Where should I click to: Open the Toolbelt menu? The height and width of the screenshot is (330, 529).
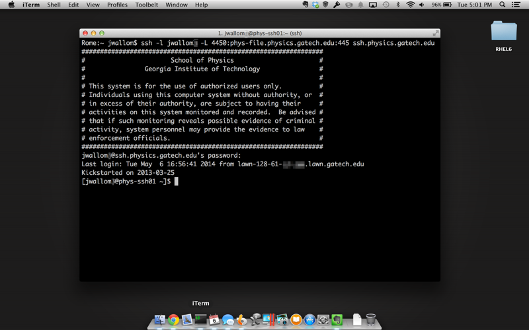tap(146, 5)
